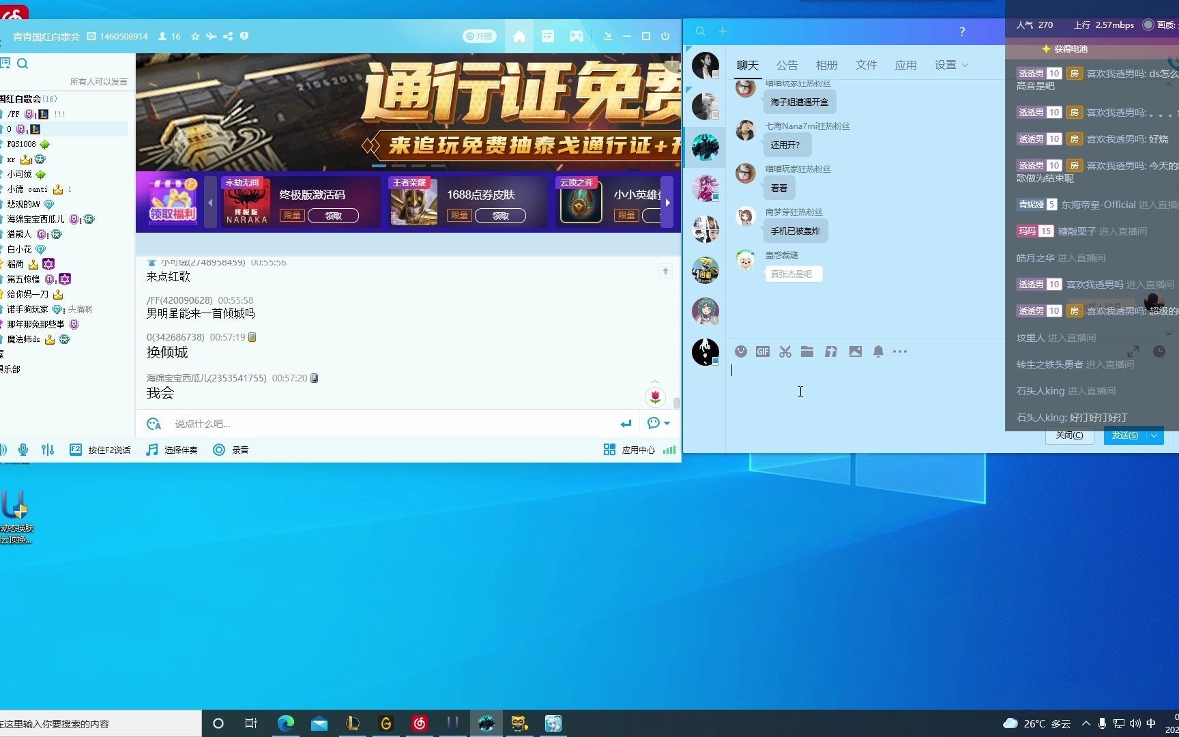Click the bell notification icon in chat toolbar
Screen dimensions: 1179x737
pyautogui.click(x=878, y=351)
